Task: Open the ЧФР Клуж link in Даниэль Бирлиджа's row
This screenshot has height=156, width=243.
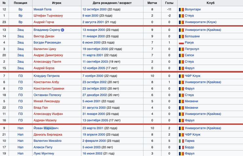Action: [x=193, y=135]
